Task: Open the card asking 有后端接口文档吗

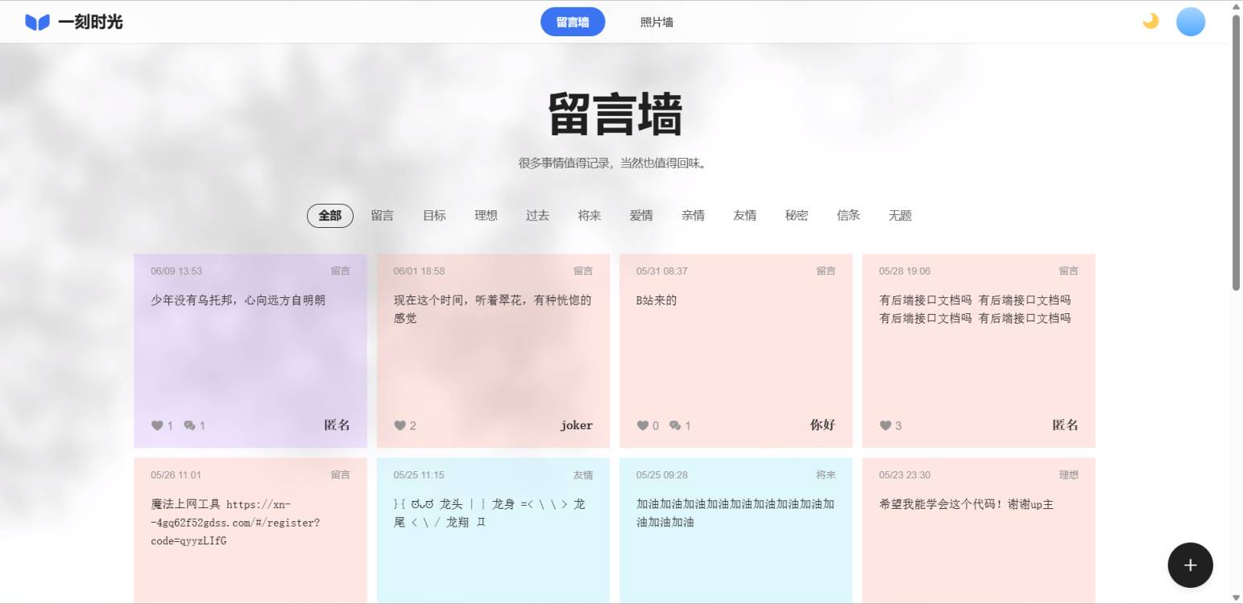Action: coord(979,351)
